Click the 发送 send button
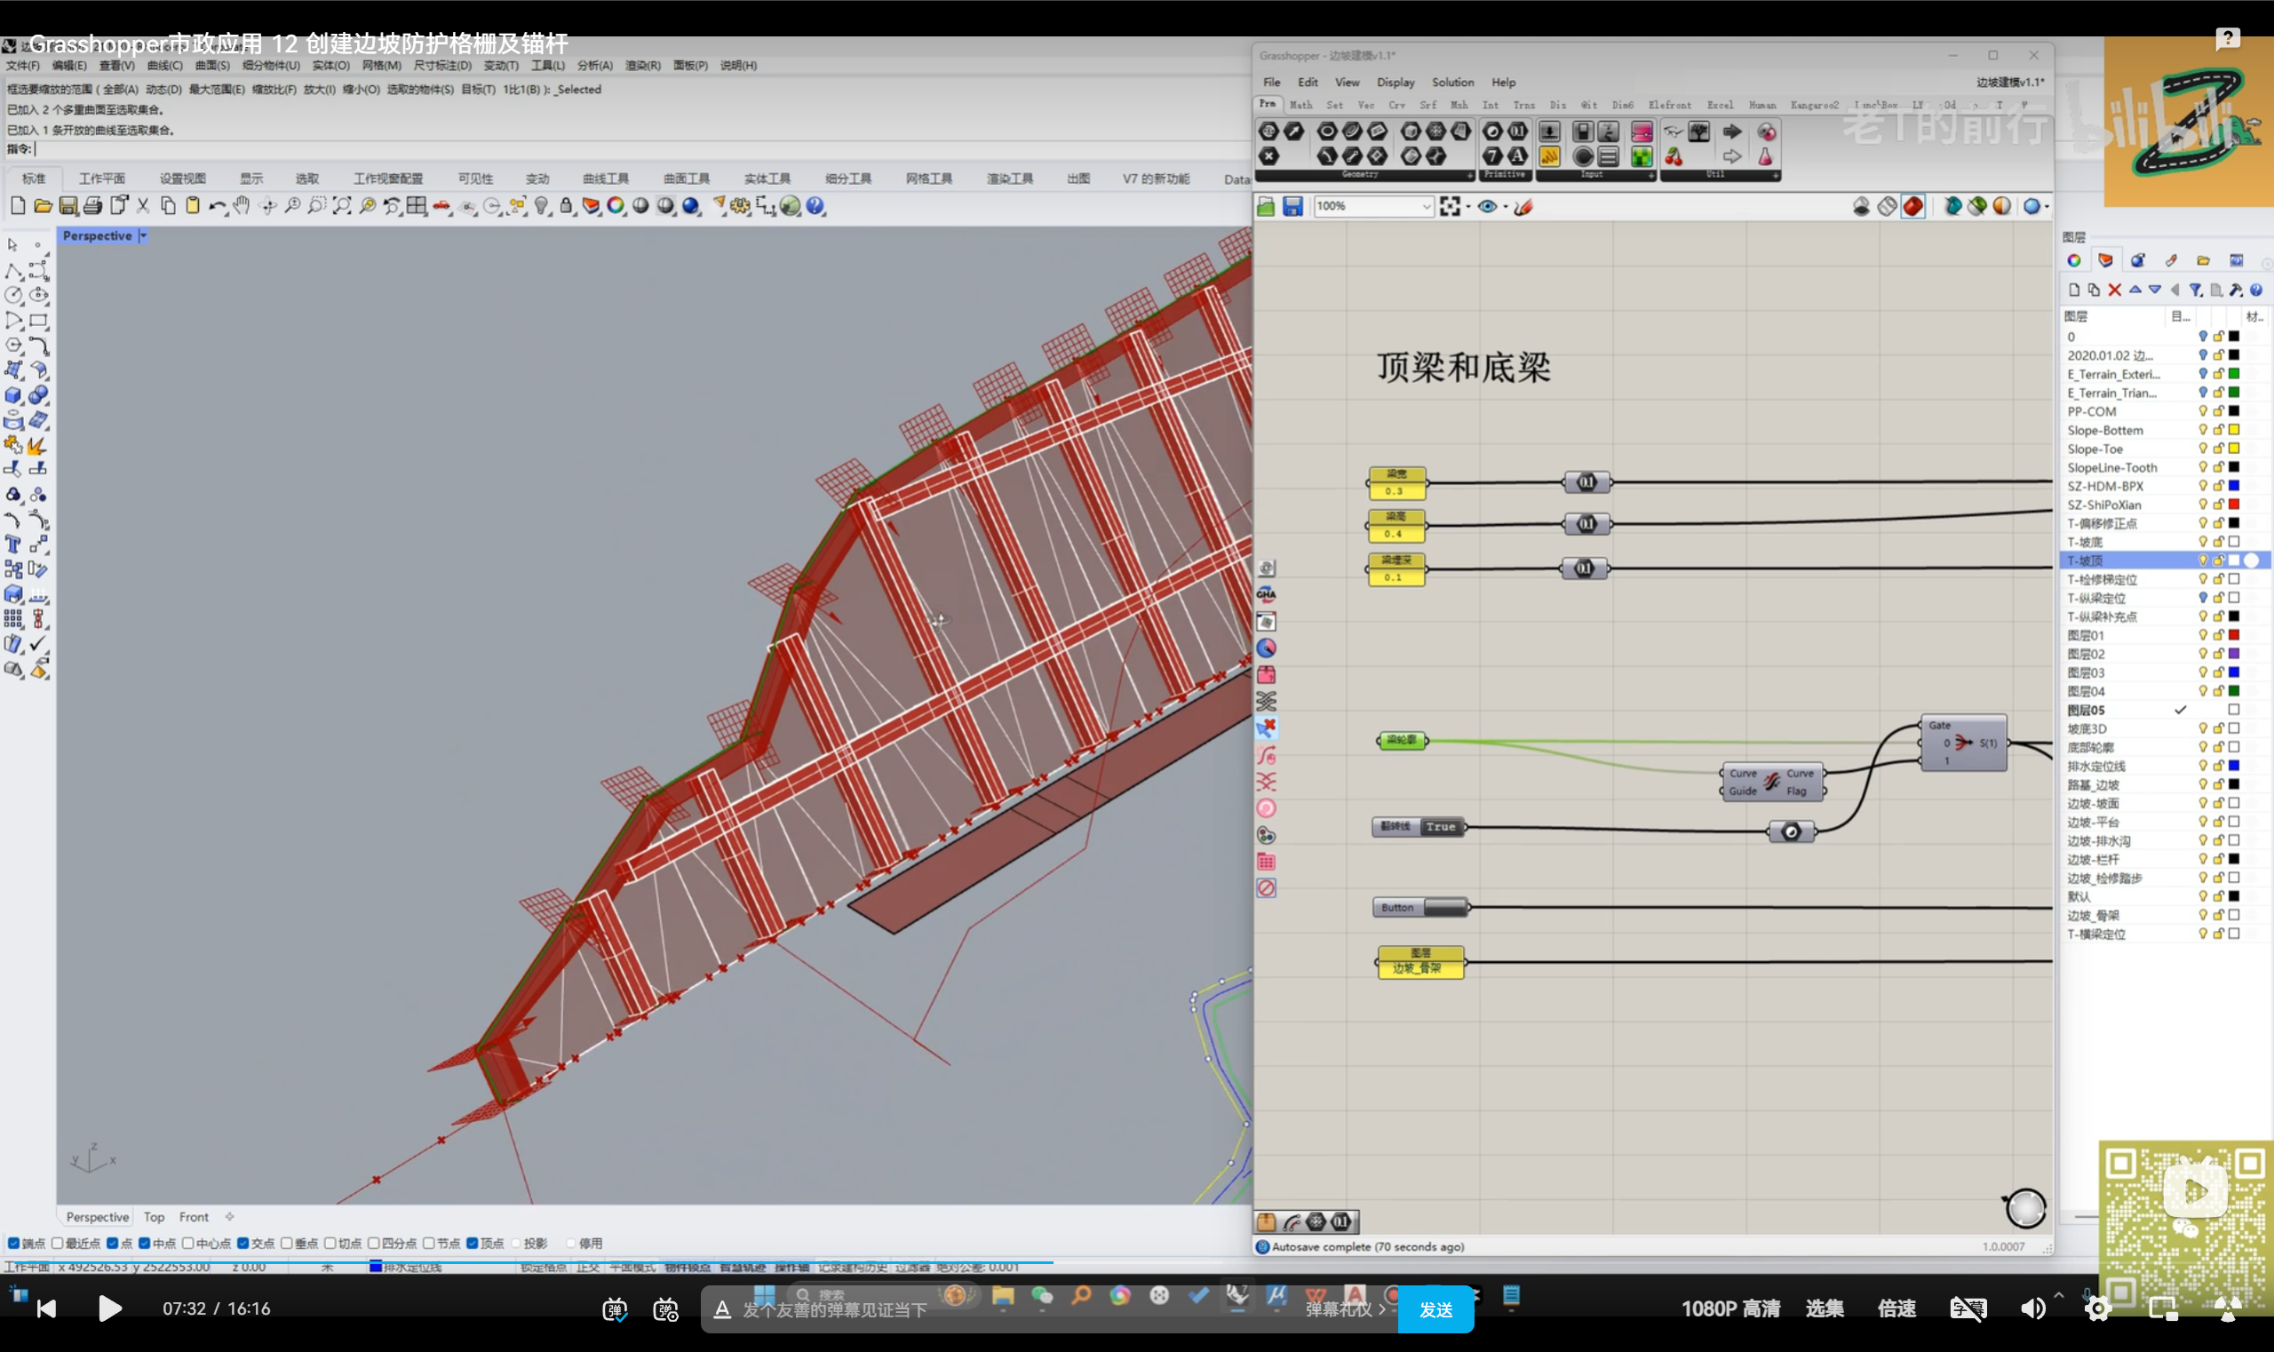Image resolution: width=2274 pixels, height=1352 pixels. (1435, 1309)
